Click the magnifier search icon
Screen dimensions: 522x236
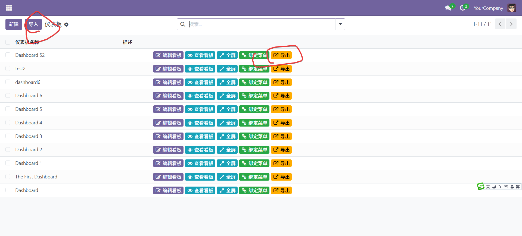[183, 24]
